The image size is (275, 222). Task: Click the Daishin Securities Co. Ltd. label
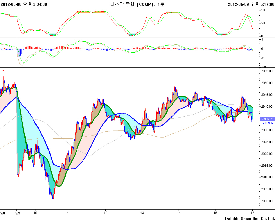pyautogui.click(x=250, y=219)
